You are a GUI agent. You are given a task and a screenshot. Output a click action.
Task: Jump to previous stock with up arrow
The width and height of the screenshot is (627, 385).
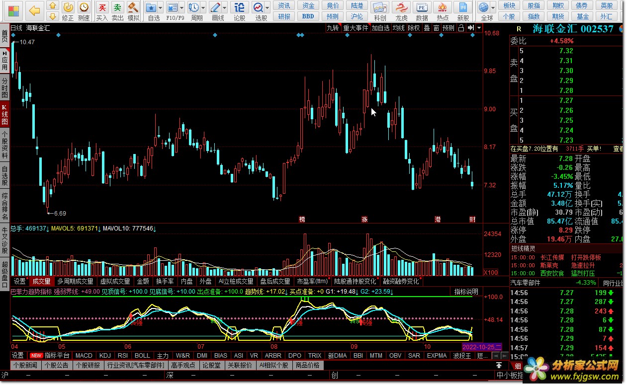(52, 6)
